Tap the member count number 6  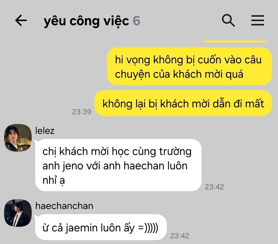tap(136, 21)
